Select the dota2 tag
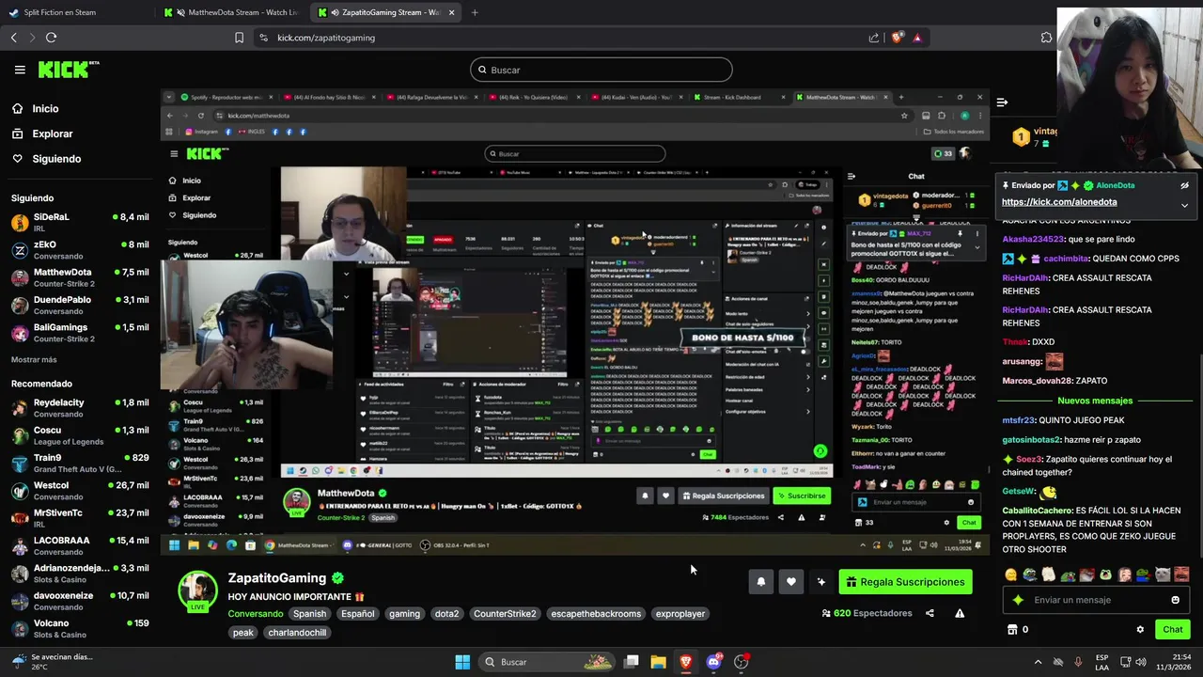 (446, 614)
